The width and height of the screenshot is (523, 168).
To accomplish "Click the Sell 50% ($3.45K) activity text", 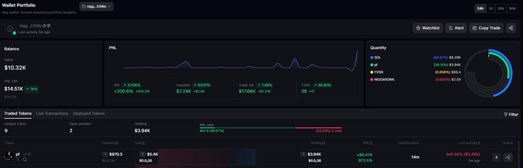I will (x=463, y=154).
